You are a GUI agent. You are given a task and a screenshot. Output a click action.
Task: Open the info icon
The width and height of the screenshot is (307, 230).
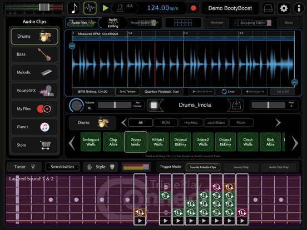(299, 8)
